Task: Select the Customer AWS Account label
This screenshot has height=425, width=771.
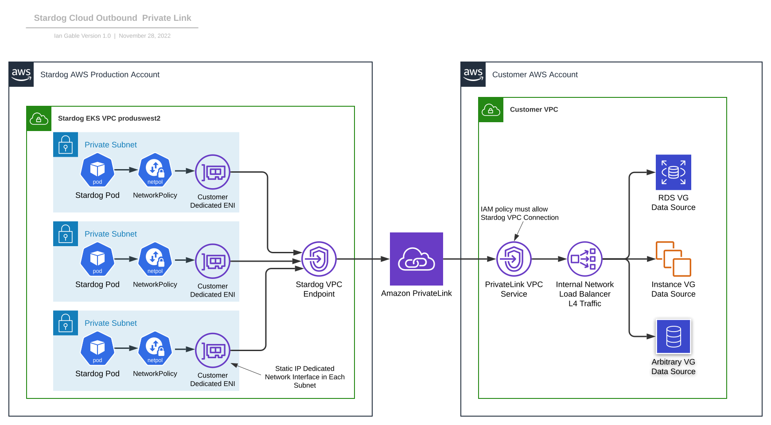Action: (535, 75)
